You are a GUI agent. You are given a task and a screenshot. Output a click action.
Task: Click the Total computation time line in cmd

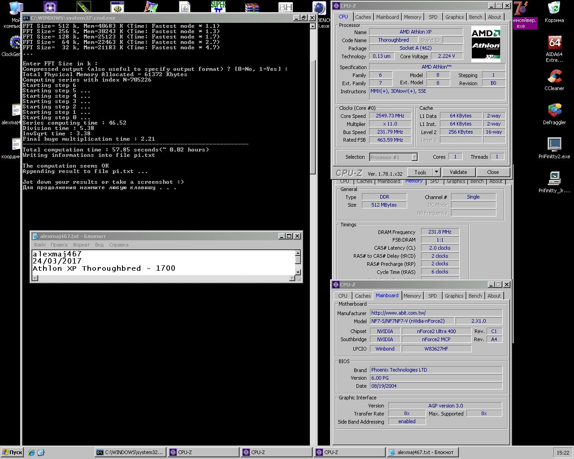click(116, 150)
